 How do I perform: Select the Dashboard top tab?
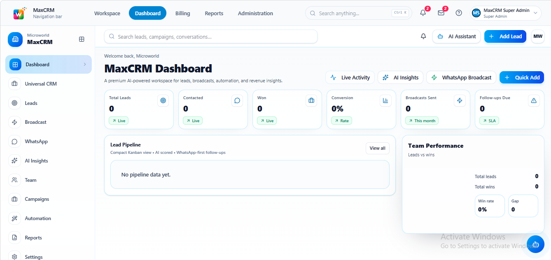click(x=147, y=13)
